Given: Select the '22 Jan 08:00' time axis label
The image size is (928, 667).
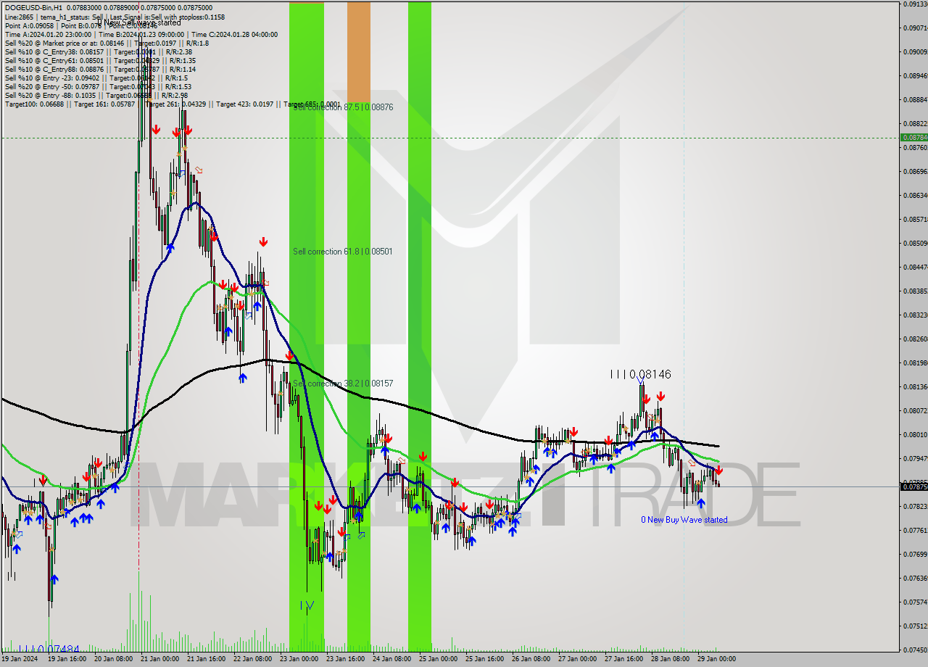Looking at the screenshot, I should coord(252,660).
